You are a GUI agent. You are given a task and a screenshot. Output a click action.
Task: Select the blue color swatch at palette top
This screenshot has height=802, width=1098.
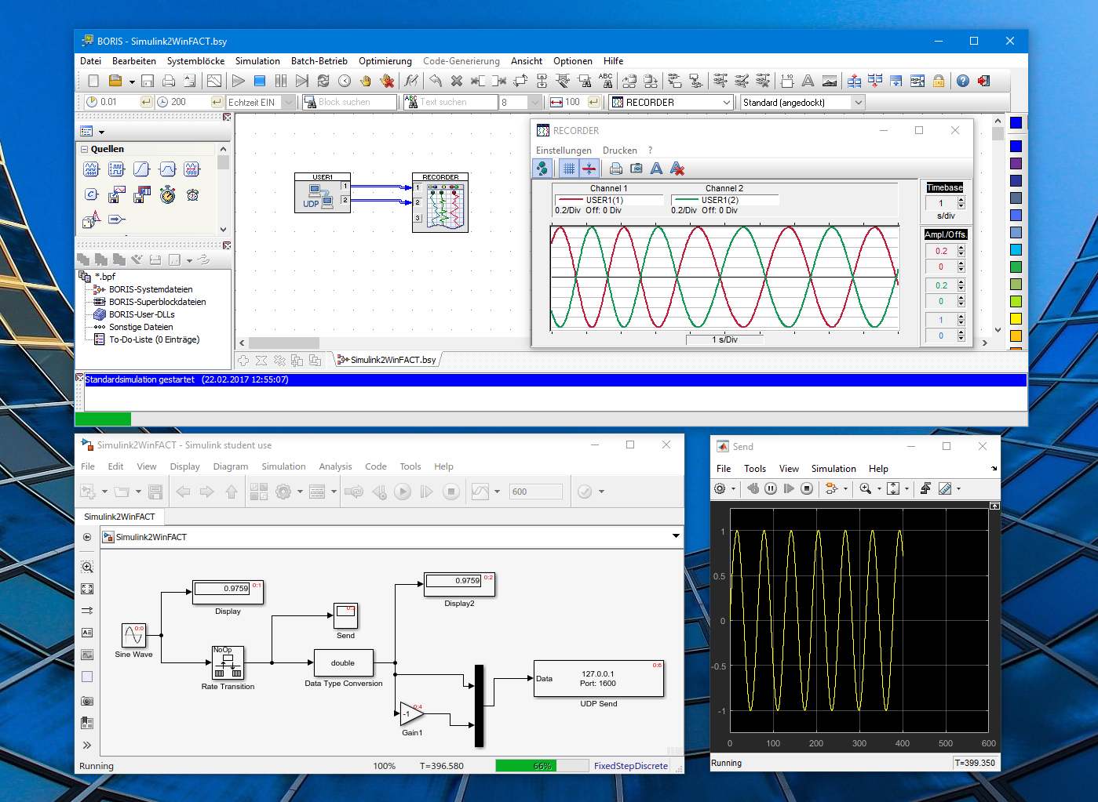point(1016,122)
